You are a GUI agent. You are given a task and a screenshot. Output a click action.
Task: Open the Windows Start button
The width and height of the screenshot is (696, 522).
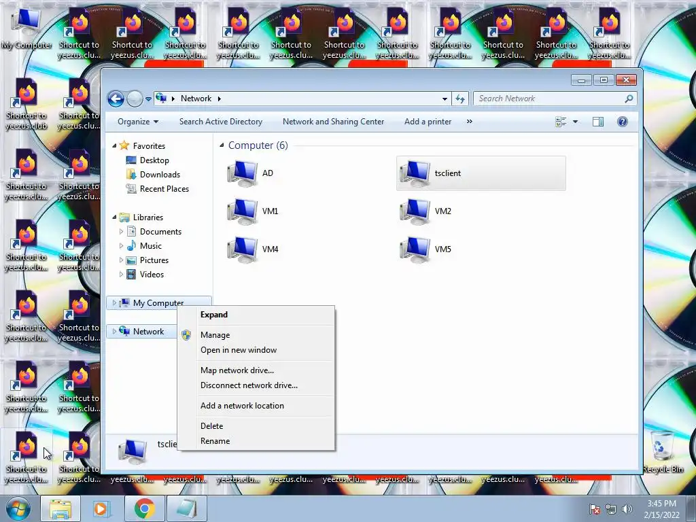coord(18,508)
